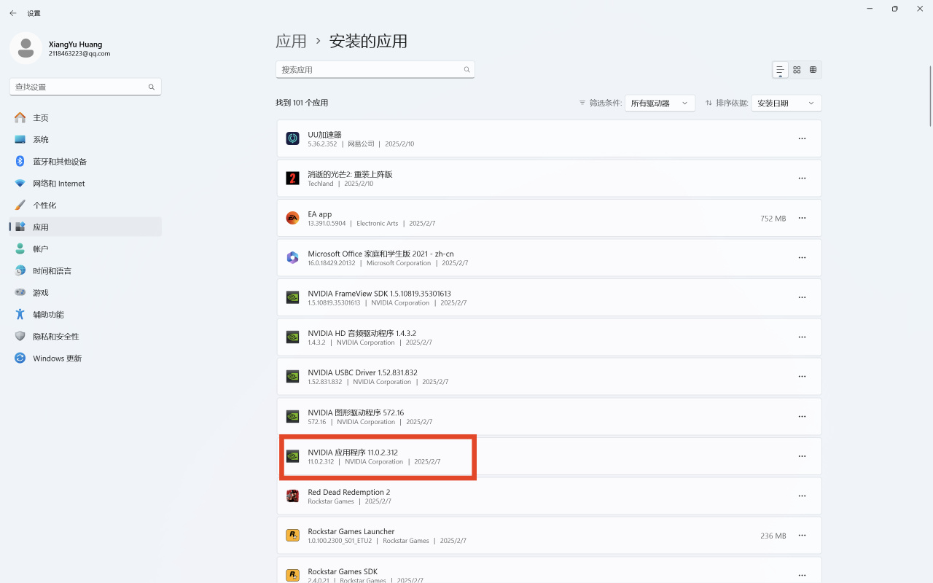Viewport: 933px width, 583px height.
Task: Switch to table grid view icon
Action: click(x=813, y=69)
